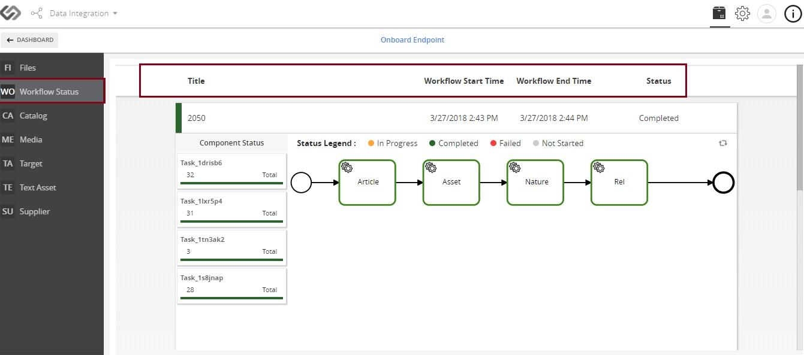The image size is (804, 355).
Task: Click the gear icon on Article node
Action: click(347, 167)
